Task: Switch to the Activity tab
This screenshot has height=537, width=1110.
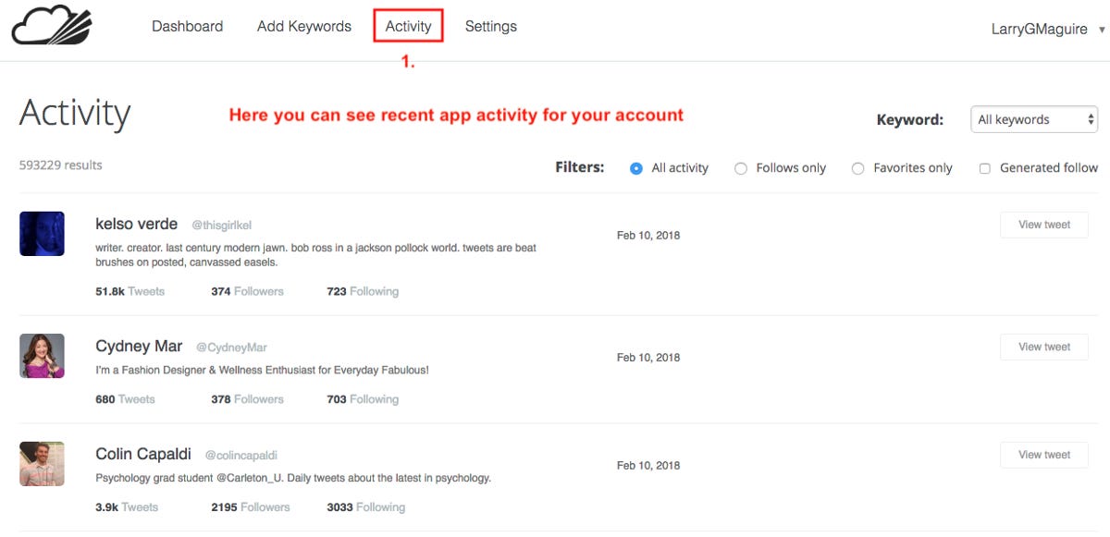Action: (x=409, y=26)
